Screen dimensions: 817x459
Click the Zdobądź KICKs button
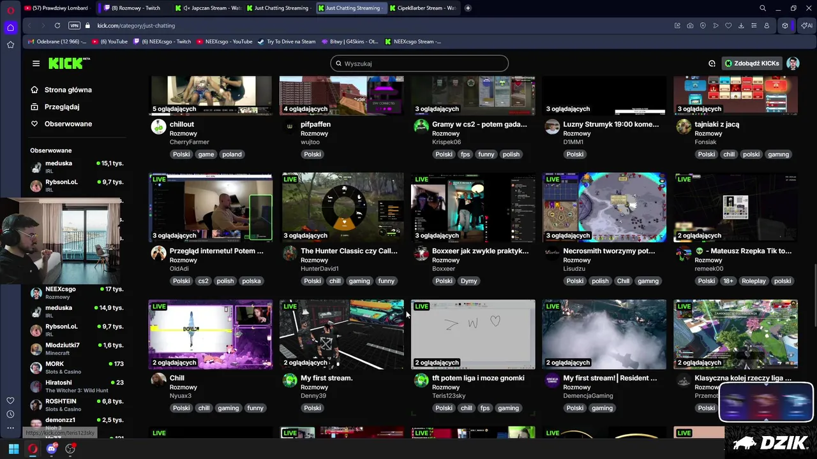pyautogui.click(x=752, y=63)
